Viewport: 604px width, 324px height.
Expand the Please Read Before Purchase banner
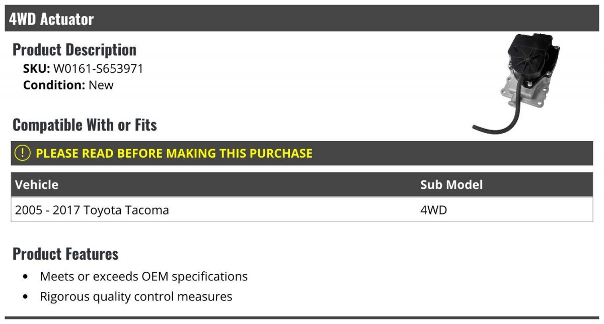tap(302, 153)
